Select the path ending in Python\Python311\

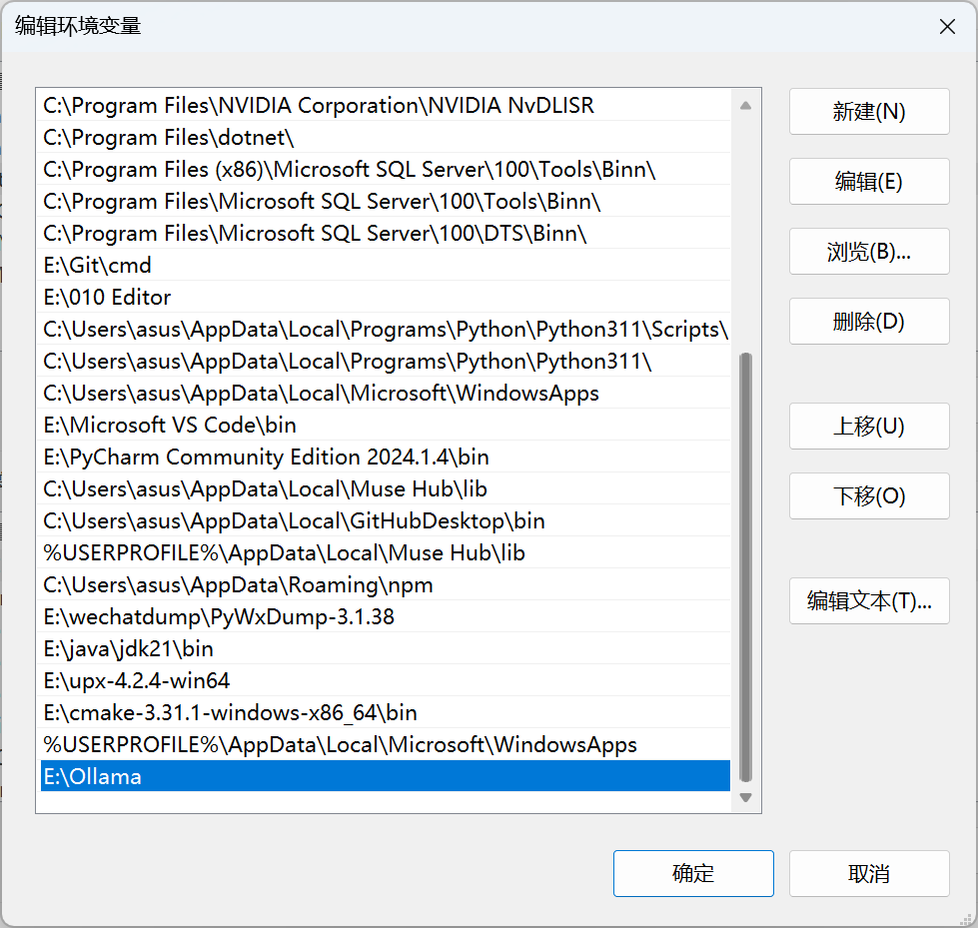(x=386, y=361)
